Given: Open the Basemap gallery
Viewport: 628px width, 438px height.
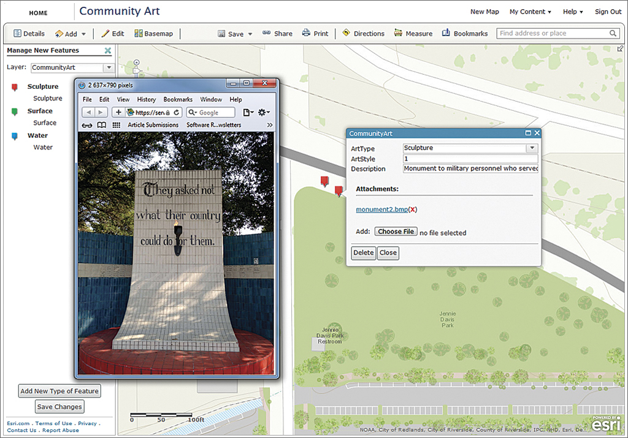Looking at the screenshot, I should point(154,34).
